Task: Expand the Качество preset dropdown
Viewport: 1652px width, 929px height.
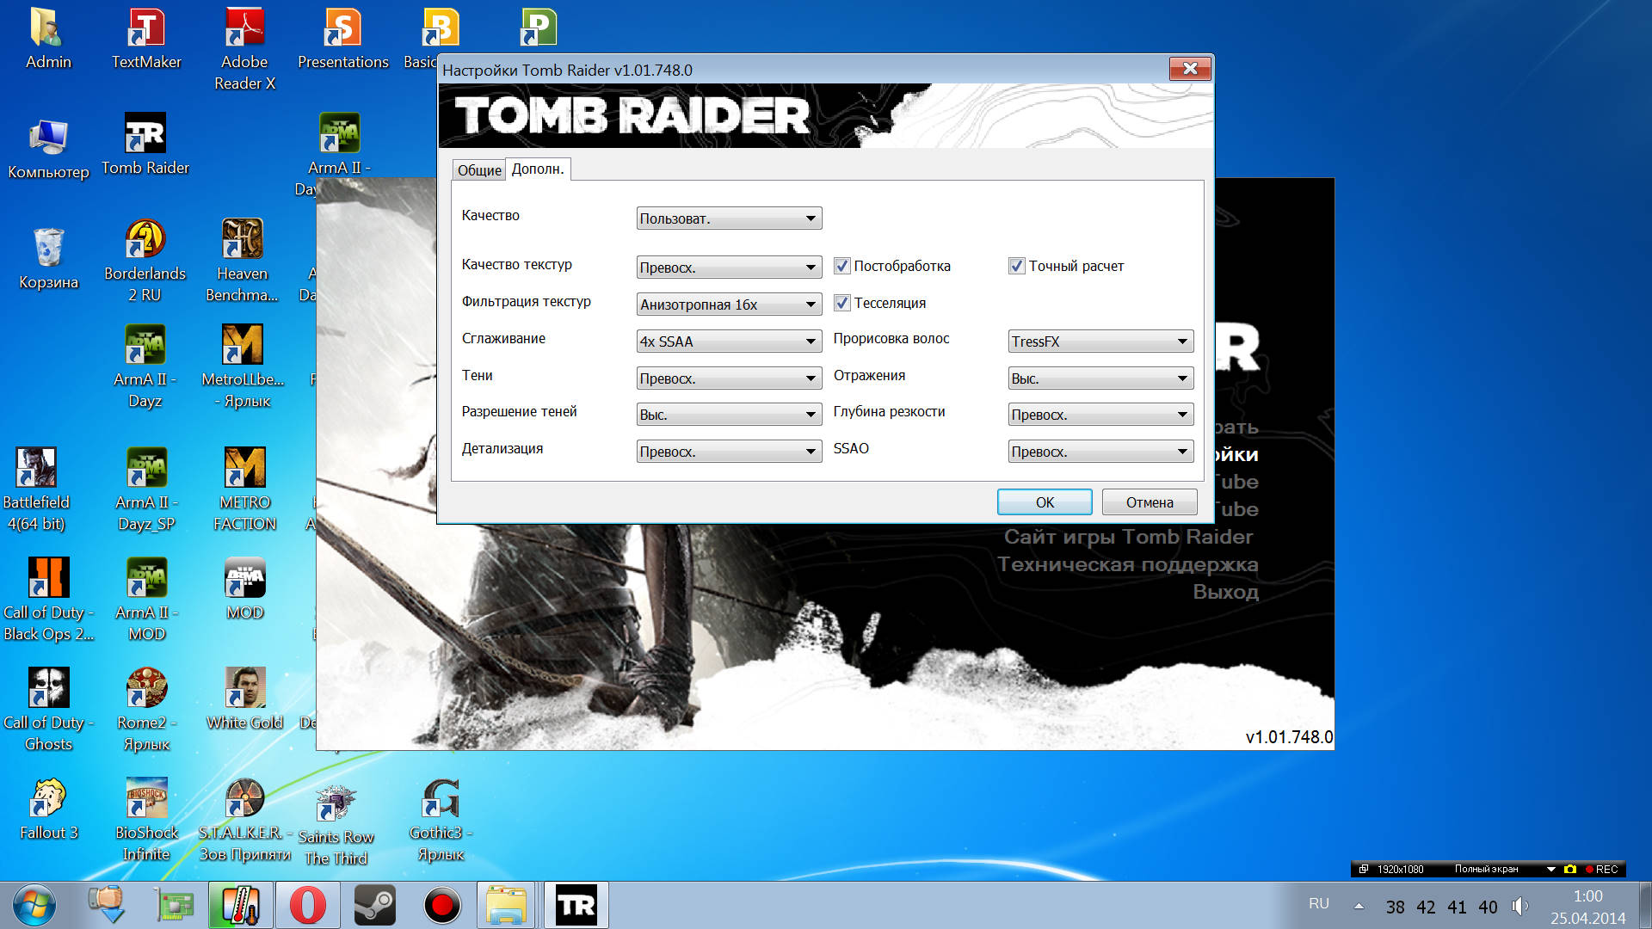Action: pyautogui.click(x=729, y=218)
